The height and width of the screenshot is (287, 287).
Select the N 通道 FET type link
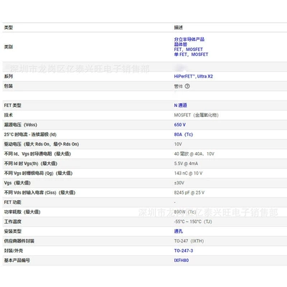click(x=181, y=105)
